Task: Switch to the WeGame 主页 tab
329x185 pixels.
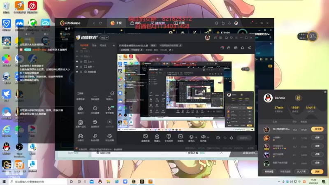Action: 116,23
